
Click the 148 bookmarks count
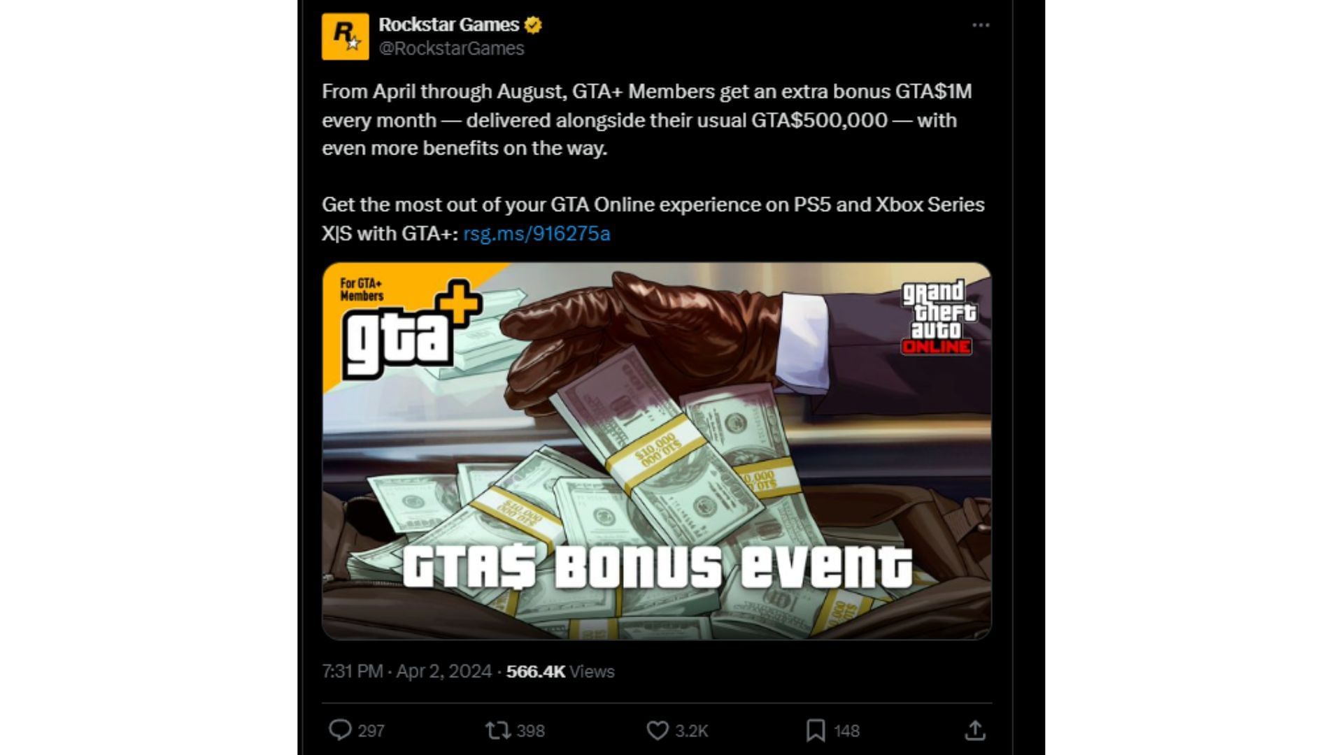(x=846, y=731)
